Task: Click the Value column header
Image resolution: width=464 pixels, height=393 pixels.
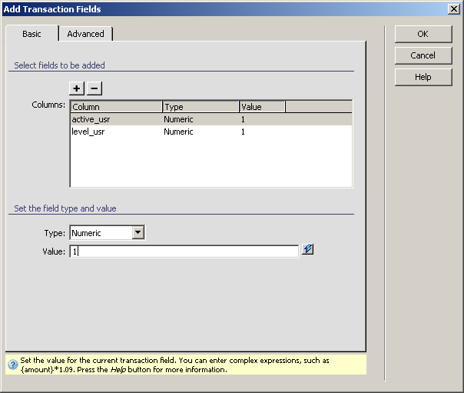Action: point(262,107)
